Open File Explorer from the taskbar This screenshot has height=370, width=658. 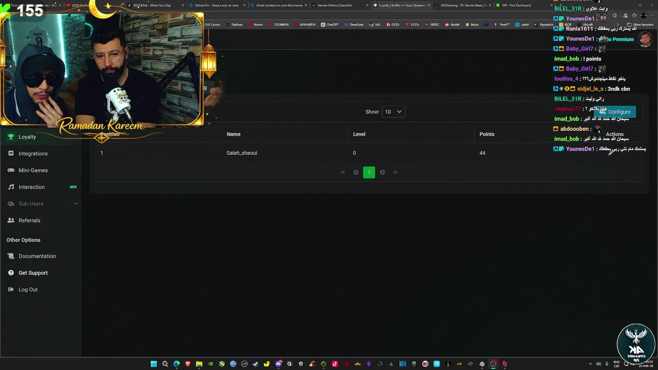tap(199, 364)
